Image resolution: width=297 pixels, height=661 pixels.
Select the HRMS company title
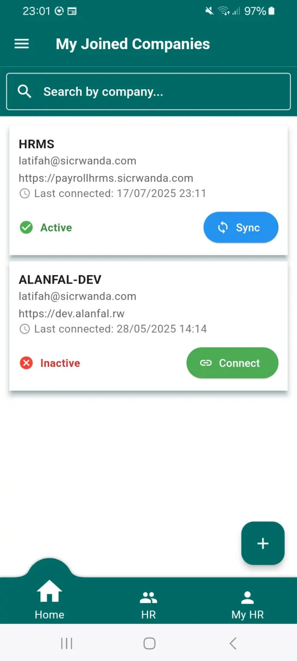[37, 144]
